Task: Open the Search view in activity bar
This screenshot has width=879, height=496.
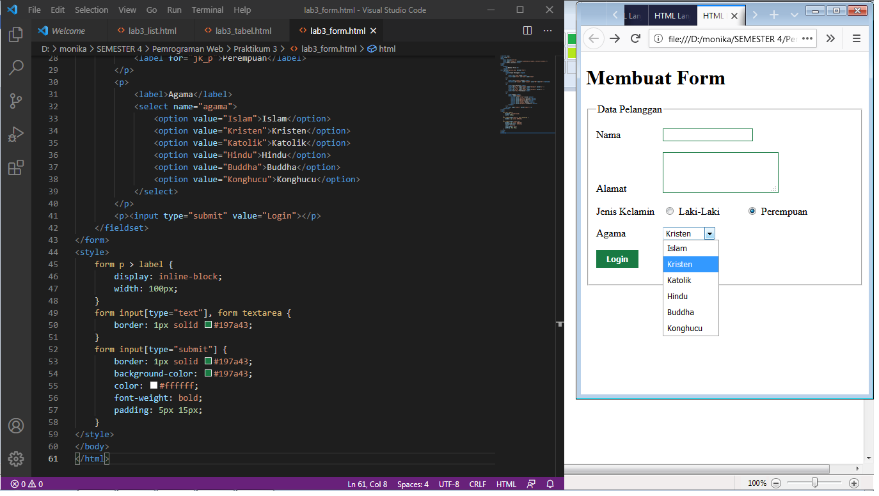Action: 16,68
